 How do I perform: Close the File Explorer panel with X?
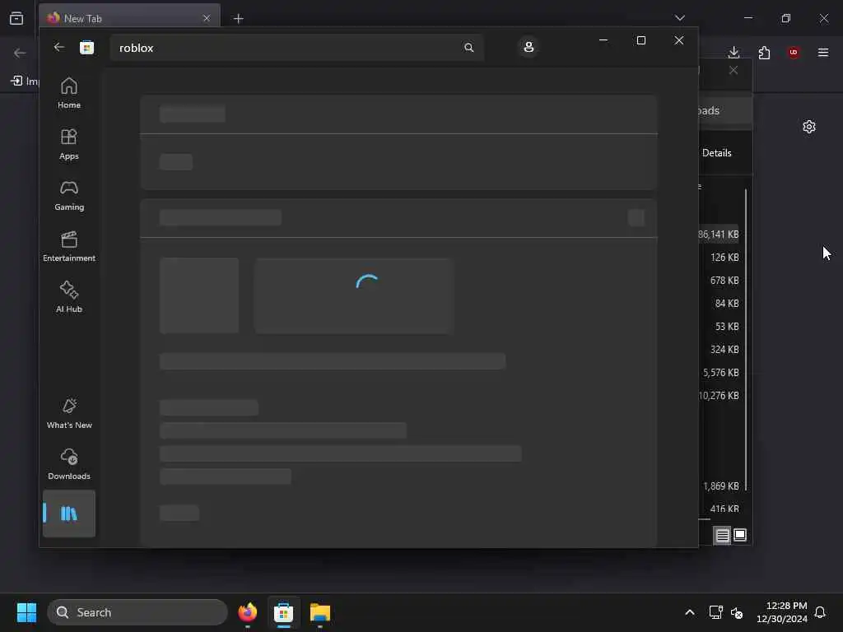click(734, 71)
